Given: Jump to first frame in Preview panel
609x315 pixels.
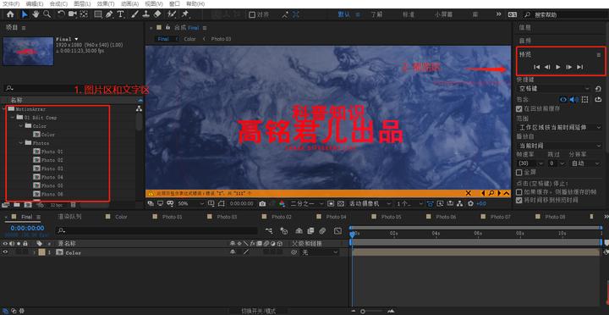Looking at the screenshot, I should 536,67.
